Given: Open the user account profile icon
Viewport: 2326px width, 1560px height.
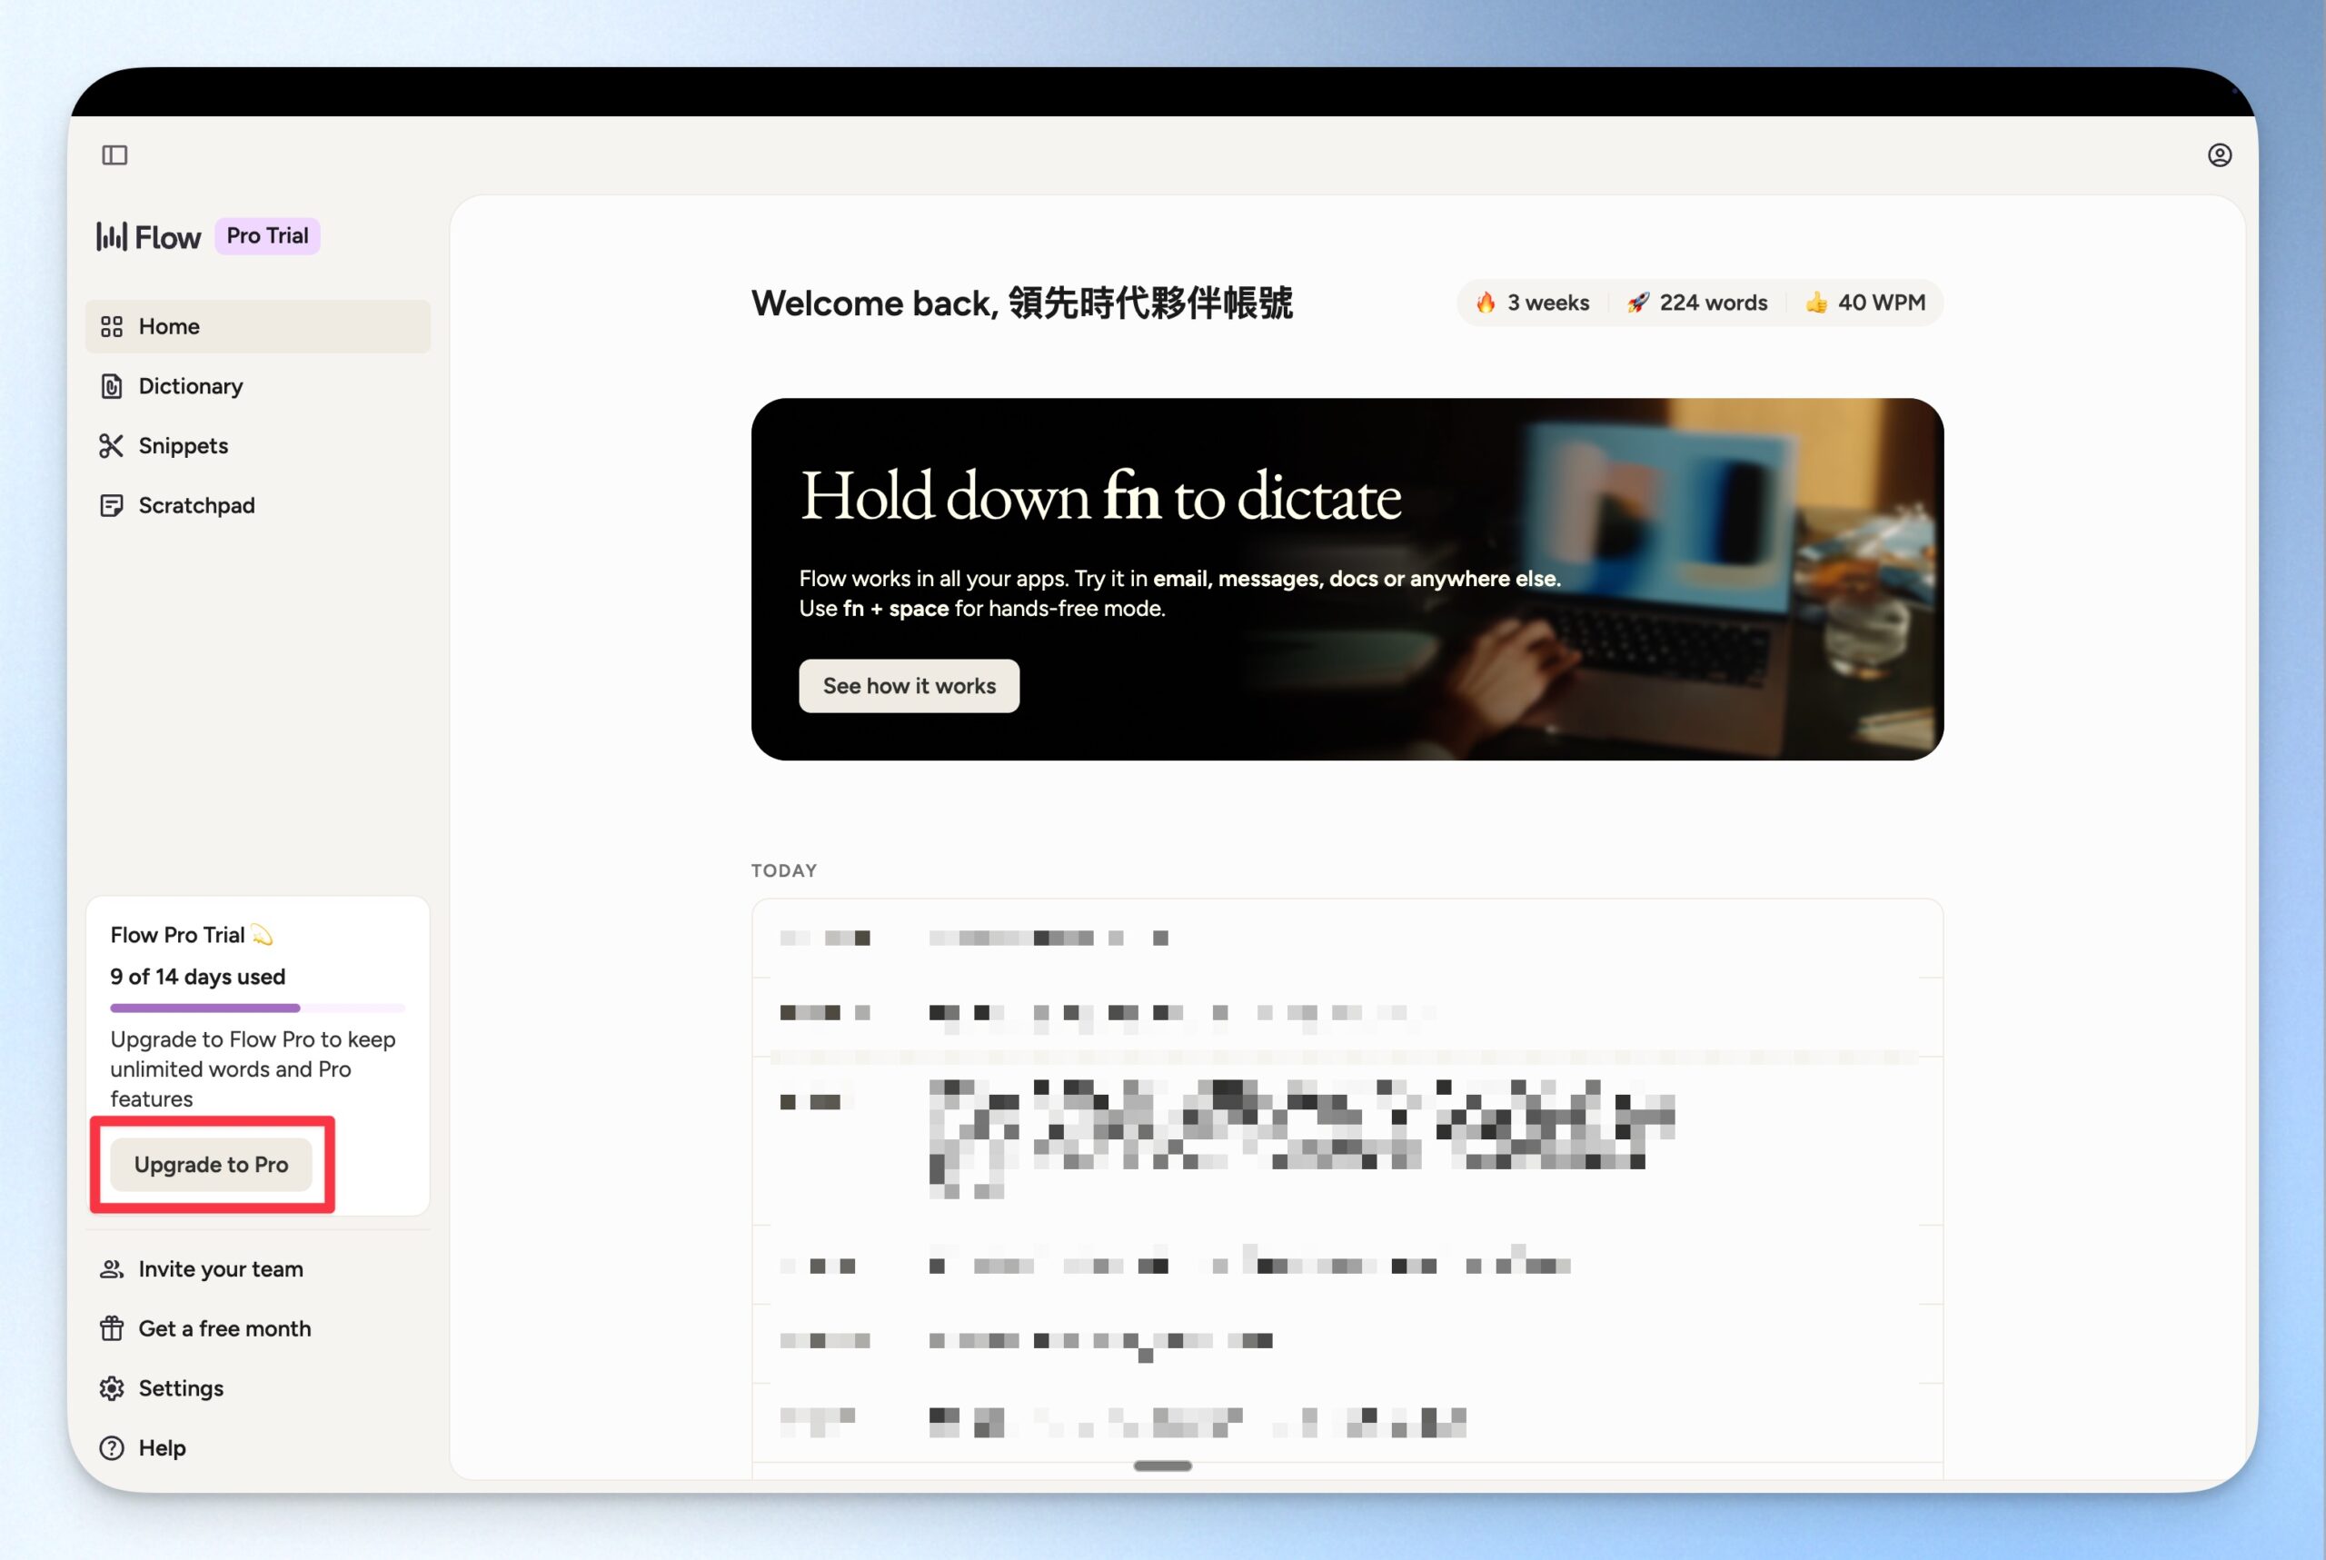Looking at the screenshot, I should (x=2219, y=155).
